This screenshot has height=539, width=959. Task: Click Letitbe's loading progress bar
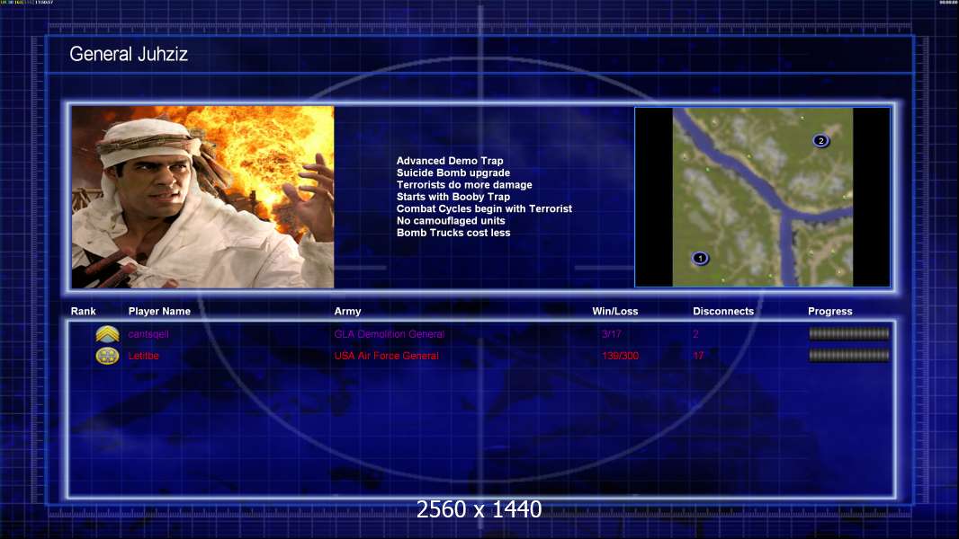point(849,355)
